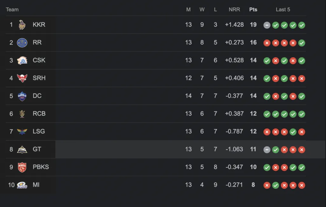This screenshot has width=326, height=207.
Task: Select the RCB team name
Action: [39, 114]
